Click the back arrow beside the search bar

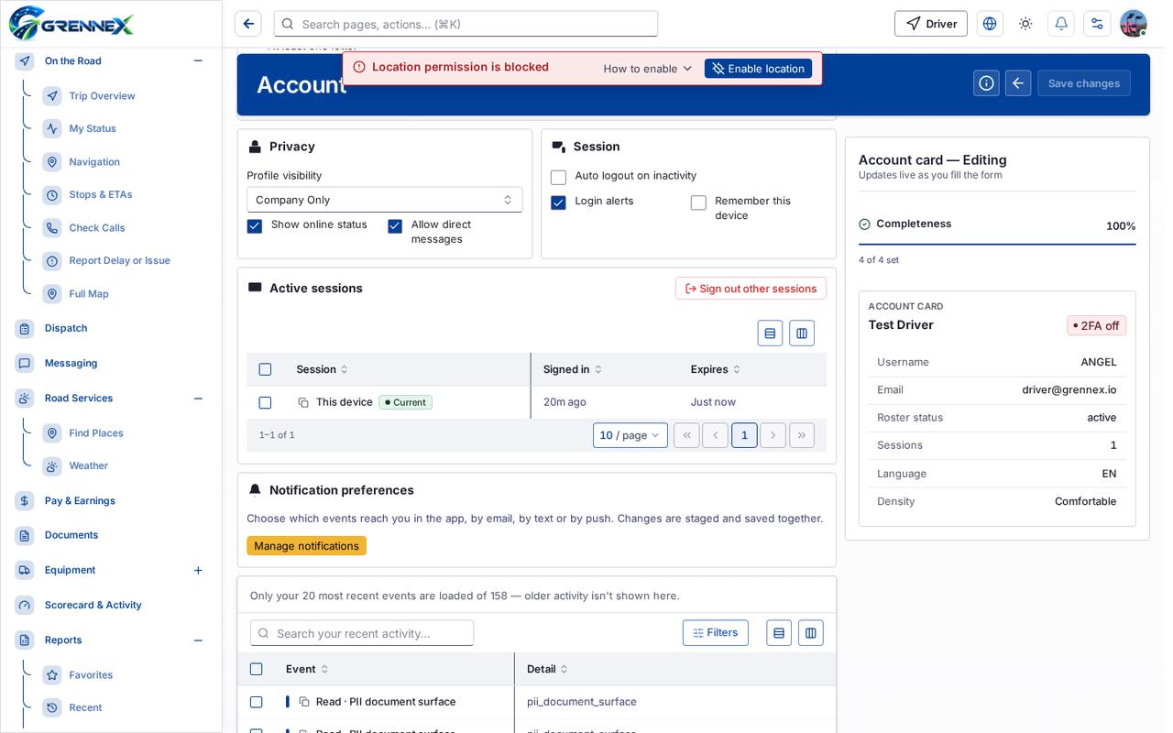tap(248, 24)
